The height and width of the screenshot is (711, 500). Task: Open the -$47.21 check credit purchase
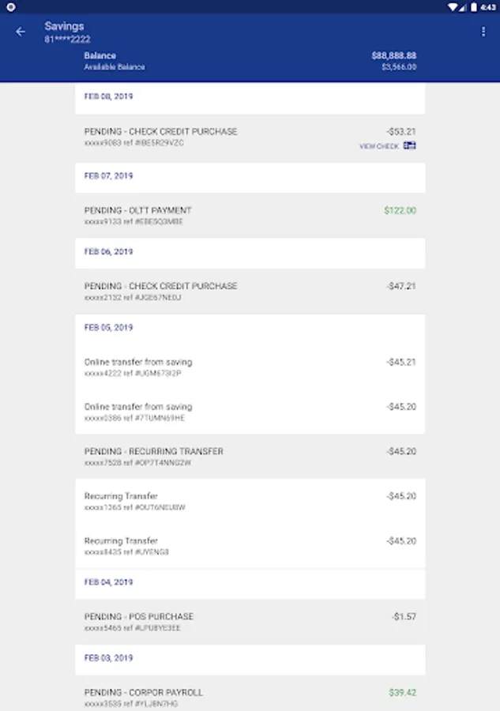point(250,292)
